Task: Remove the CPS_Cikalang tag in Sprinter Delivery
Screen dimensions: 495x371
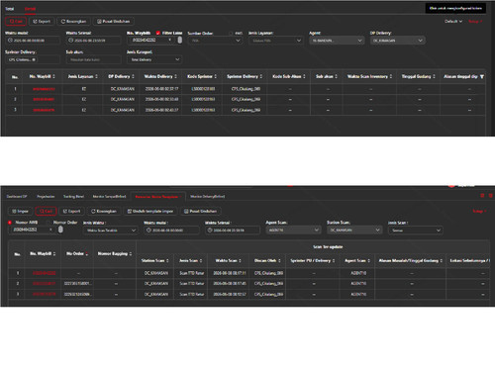Action: coord(34,59)
